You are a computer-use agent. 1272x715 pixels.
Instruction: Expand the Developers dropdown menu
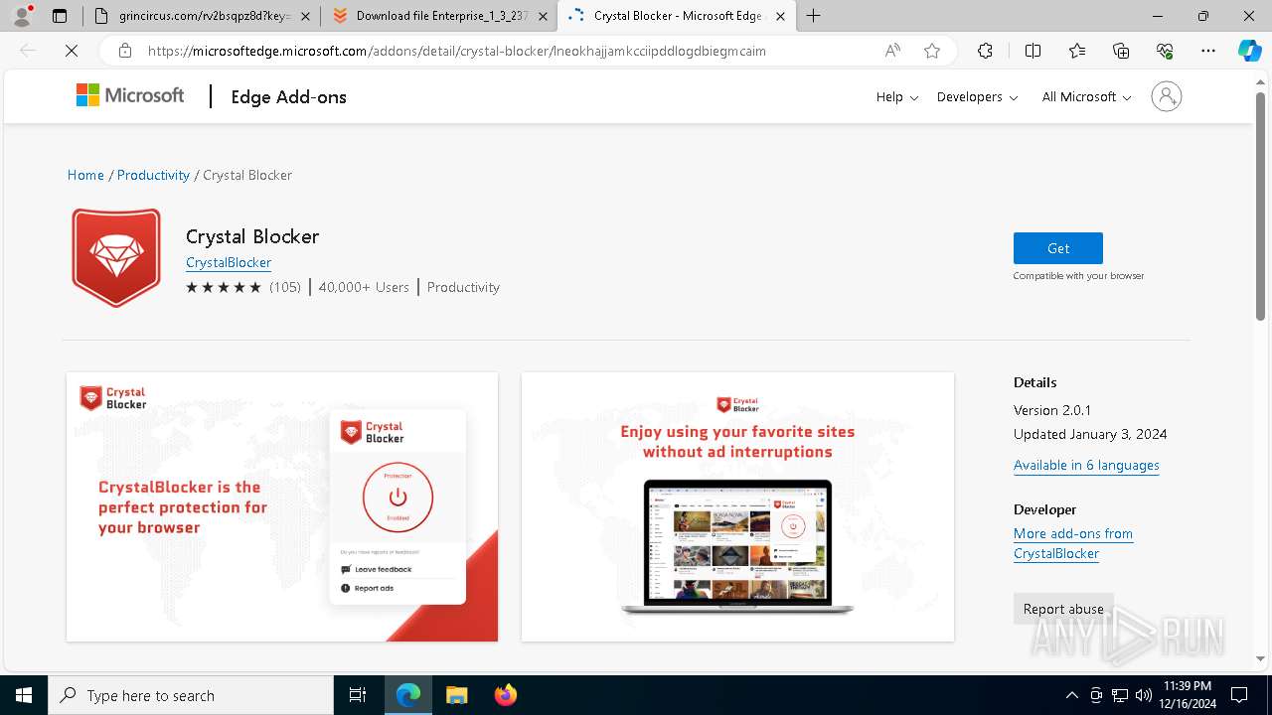[x=977, y=96]
